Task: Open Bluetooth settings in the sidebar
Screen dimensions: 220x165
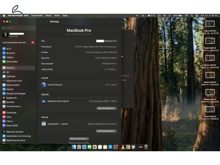Action: click(x=9, y=53)
